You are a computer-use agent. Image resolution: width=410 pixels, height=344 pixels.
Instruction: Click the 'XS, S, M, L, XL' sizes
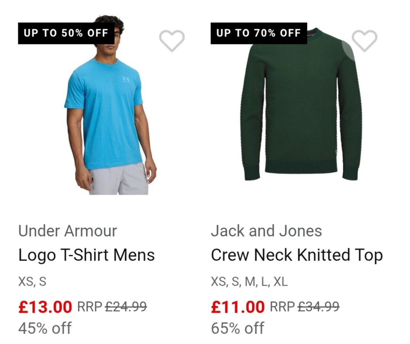tap(249, 282)
